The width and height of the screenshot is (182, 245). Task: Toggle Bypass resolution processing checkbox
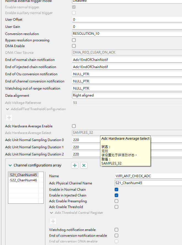[74, 40]
